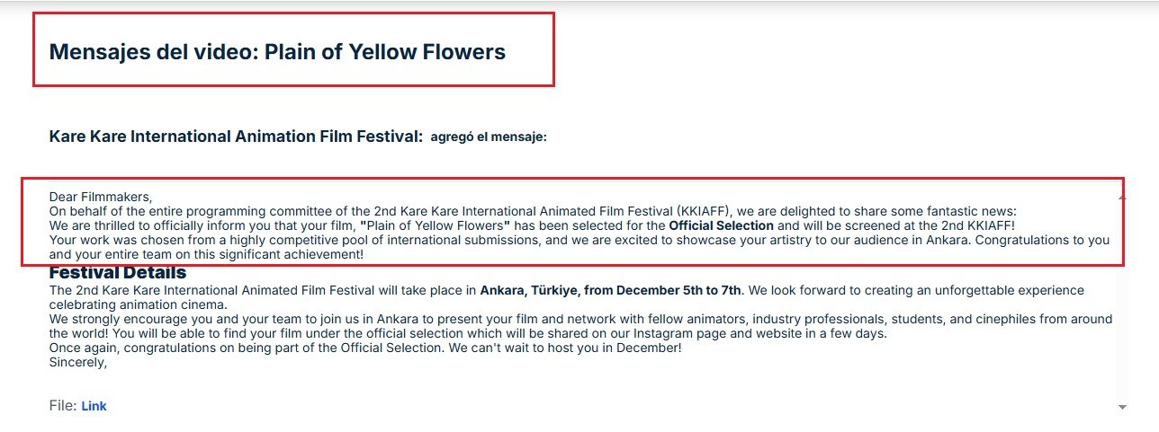Click the "celebrating animation cinema." line
The image size is (1159, 432).
coord(138,304)
